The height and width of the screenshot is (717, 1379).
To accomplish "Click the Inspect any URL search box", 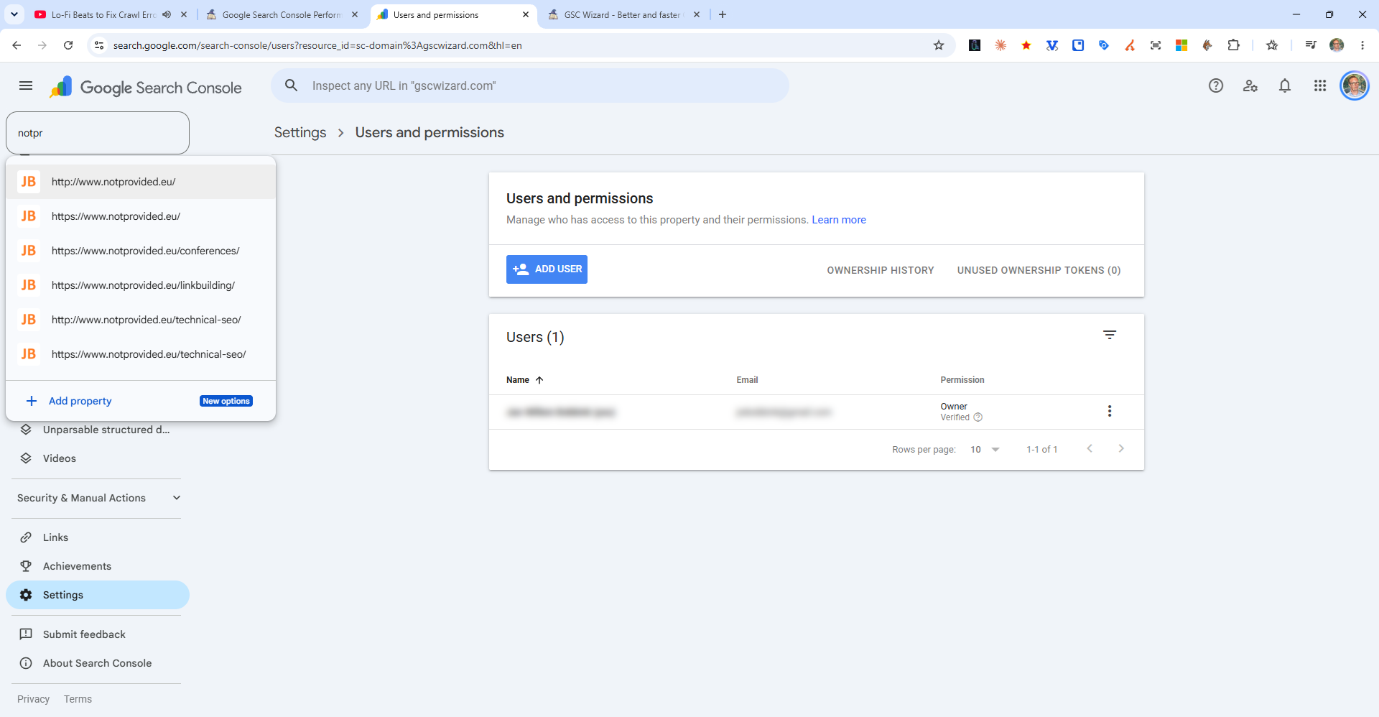I will click(530, 85).
